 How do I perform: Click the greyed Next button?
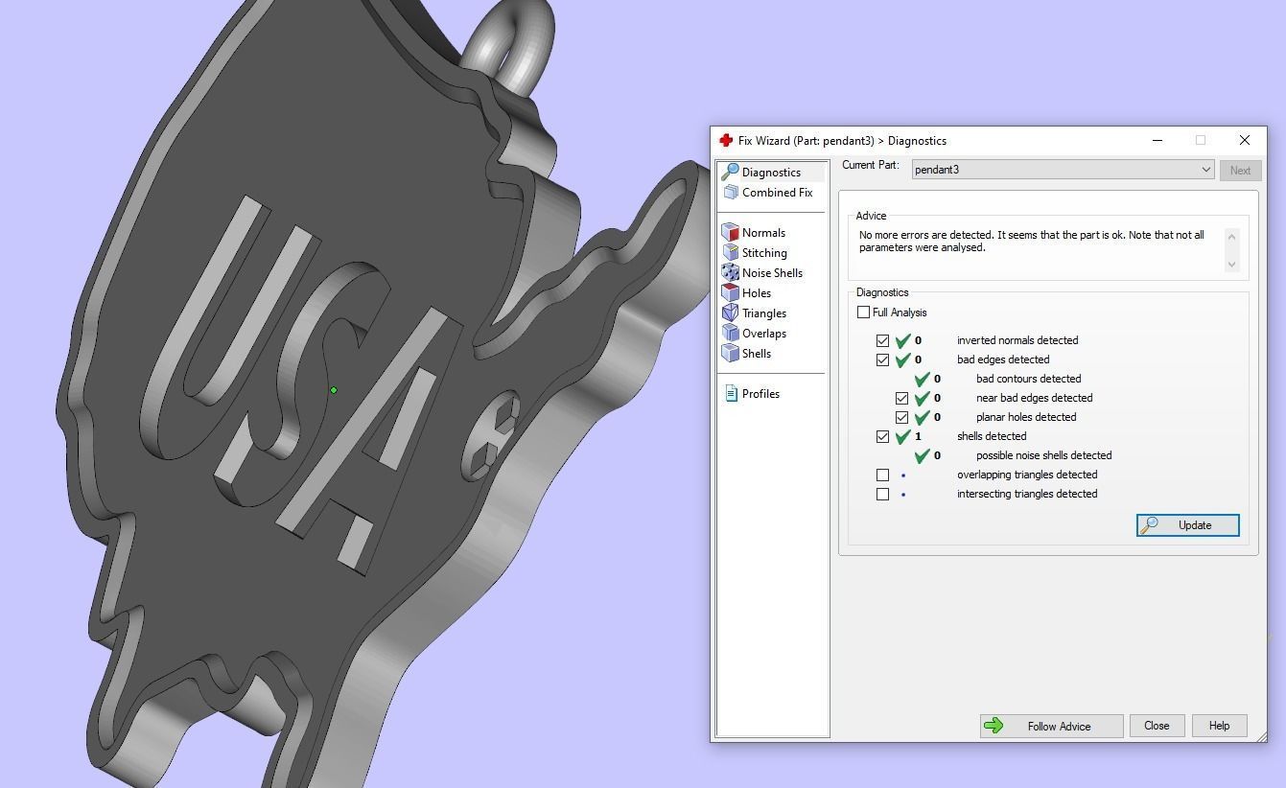[1240, 170]
